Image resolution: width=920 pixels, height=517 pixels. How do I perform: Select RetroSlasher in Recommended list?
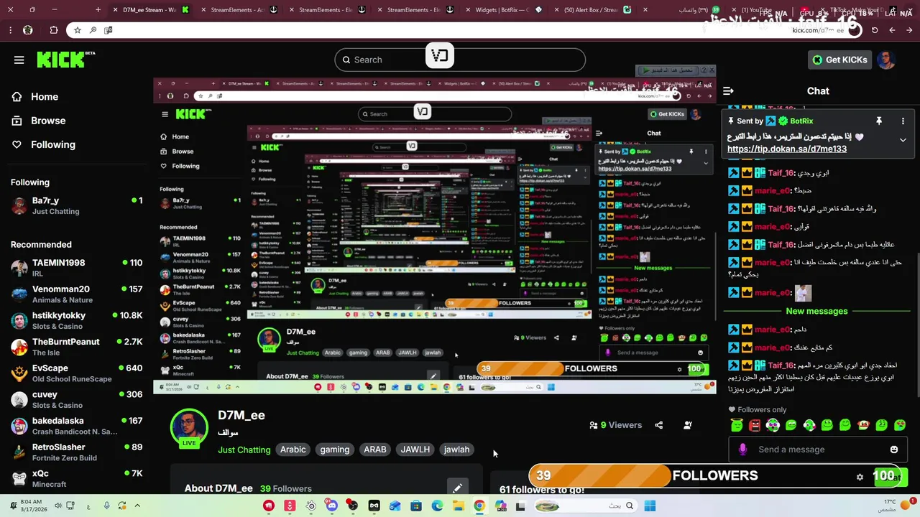tap(76, 452)
